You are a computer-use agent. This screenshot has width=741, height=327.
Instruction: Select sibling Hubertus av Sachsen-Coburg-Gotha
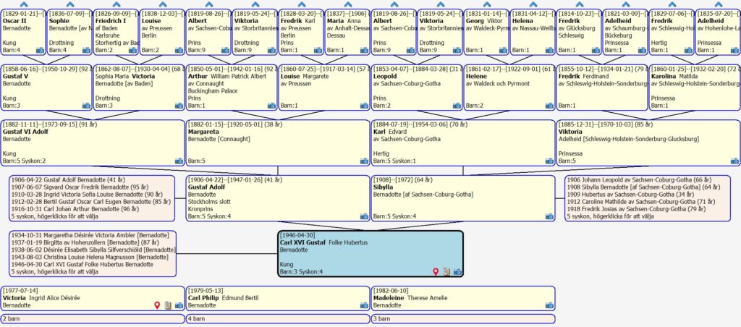pyautogui.click(x=631, y=194)
